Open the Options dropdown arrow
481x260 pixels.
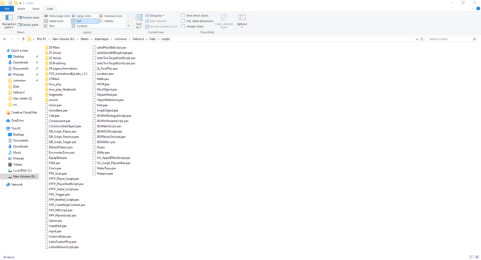(x=242, y=28)
